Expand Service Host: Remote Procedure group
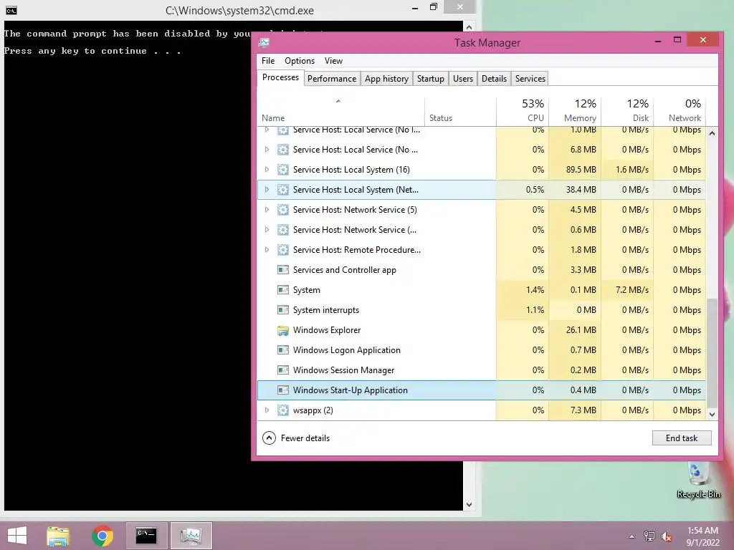The height and width of the screenshot is (550, 734). coord(267,250)
